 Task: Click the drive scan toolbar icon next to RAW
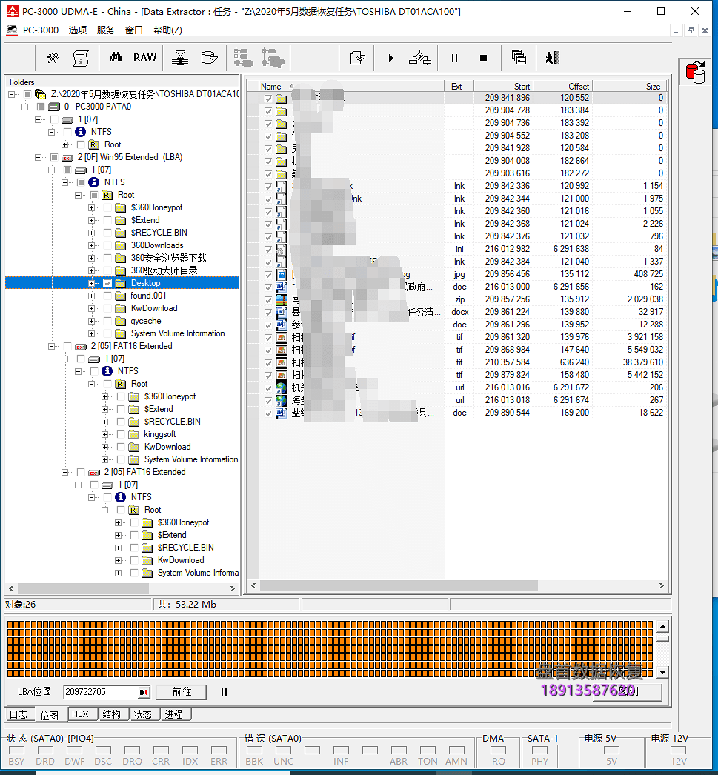coord(180,59)
